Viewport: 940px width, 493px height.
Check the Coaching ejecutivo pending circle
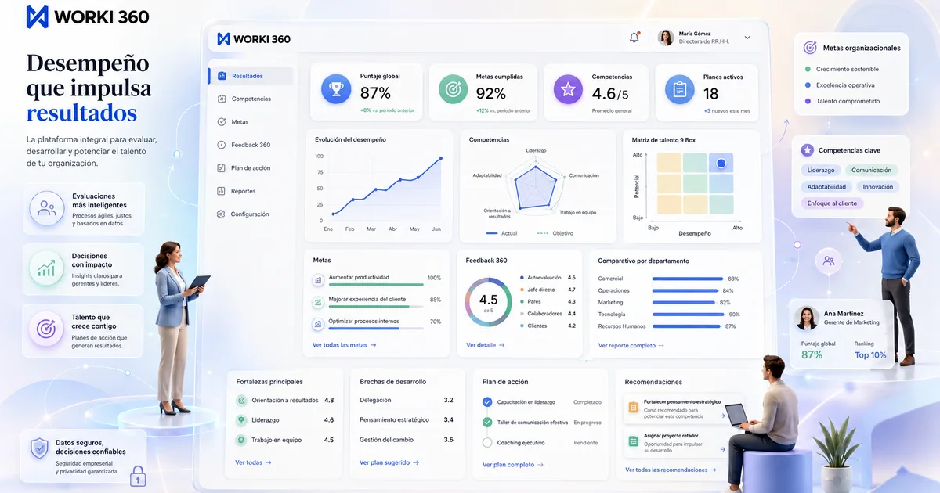click(x=487, y=443)
